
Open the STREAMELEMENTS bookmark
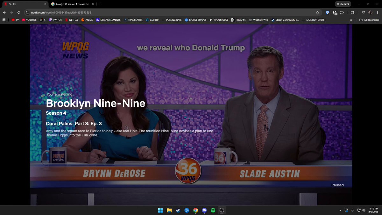(108, 20)
